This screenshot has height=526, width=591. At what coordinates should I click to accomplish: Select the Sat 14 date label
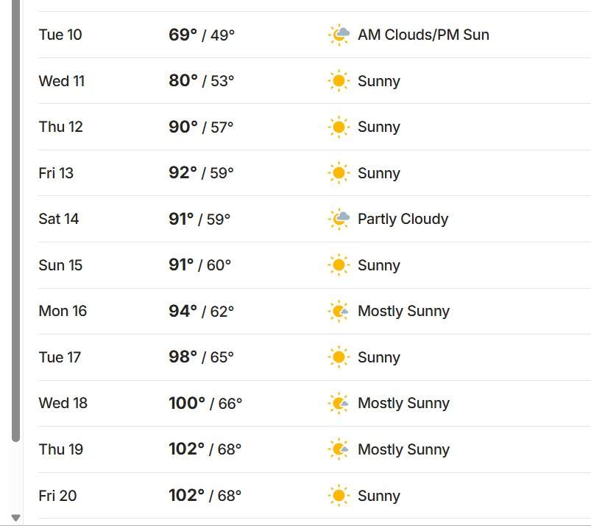[58, 219]
